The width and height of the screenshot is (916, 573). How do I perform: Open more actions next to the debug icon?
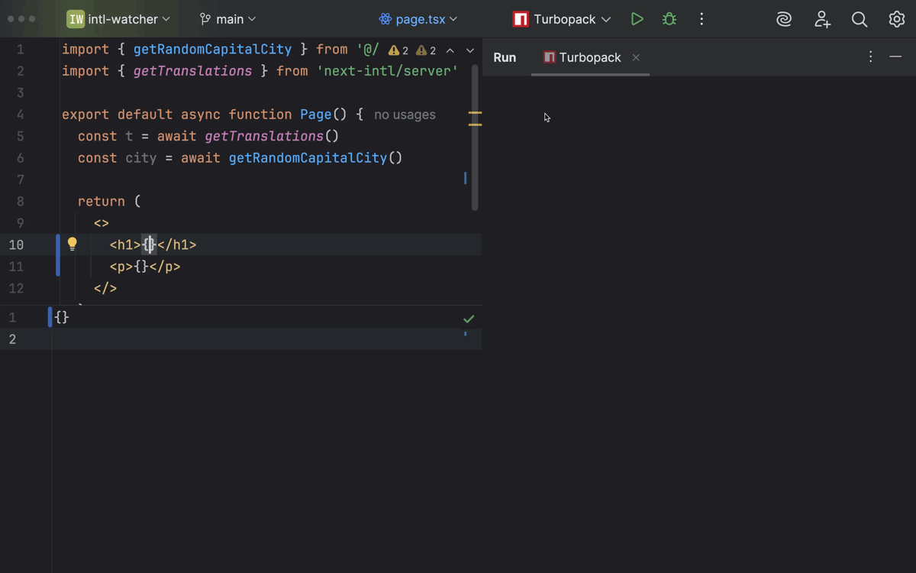(x=702, y=19)
